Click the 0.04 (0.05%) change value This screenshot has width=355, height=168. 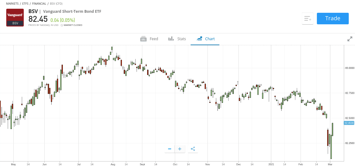[62, 20]
